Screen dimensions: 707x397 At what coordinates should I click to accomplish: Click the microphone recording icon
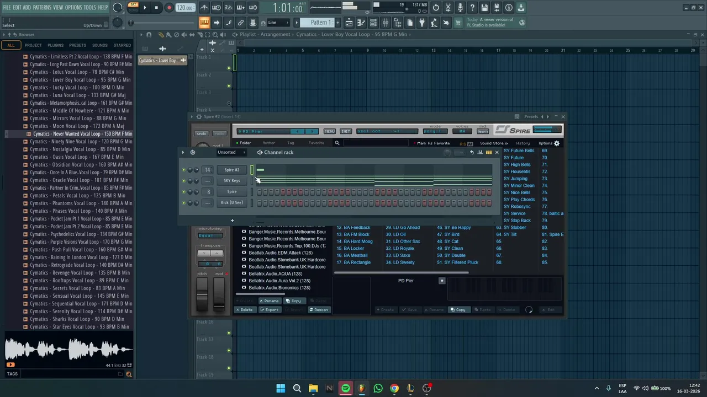[x=460, y=8]
